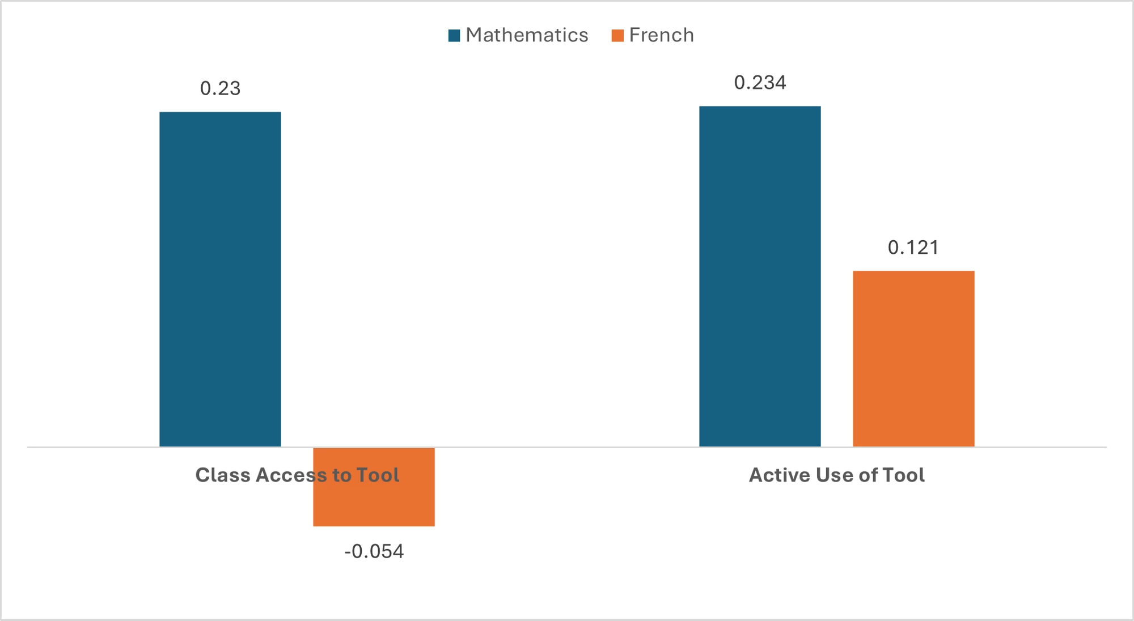Click the -0.054 data label
This screenshot has height=621, width=1134.
(x=374, y=551)
